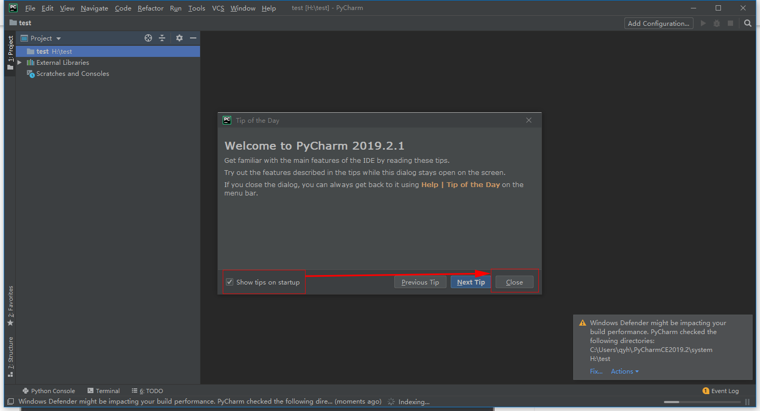Click the Previous Tip button

pos(420,282)
